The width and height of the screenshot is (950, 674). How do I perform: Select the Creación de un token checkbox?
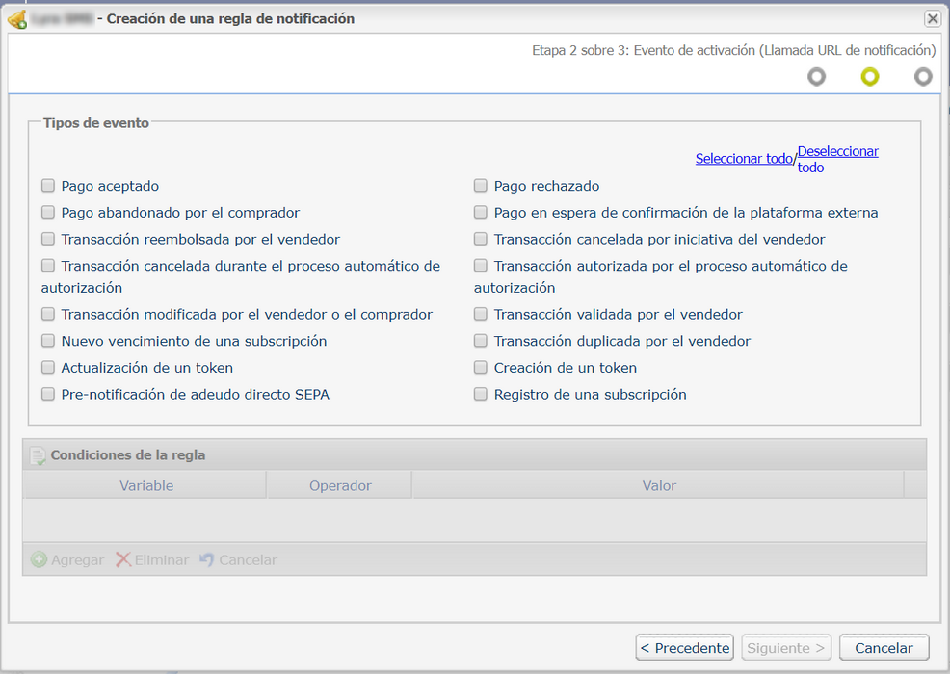(481, 368)
